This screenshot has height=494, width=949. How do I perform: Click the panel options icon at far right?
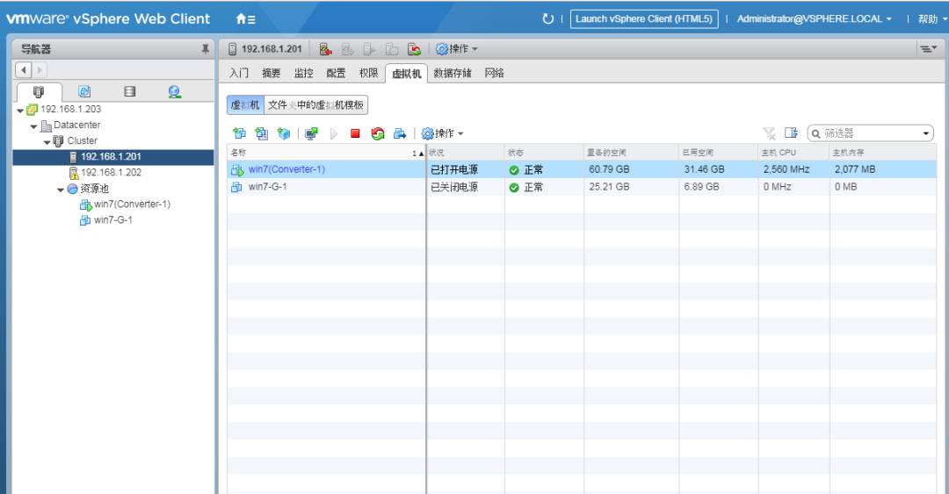tap(928, 49)
